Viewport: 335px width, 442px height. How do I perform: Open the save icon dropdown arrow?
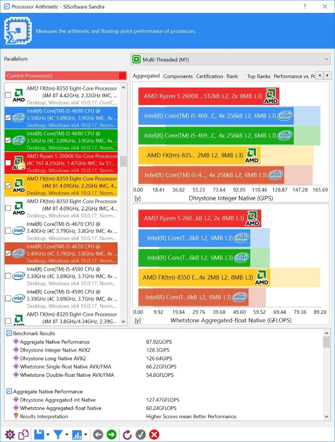tap(48, 434)
